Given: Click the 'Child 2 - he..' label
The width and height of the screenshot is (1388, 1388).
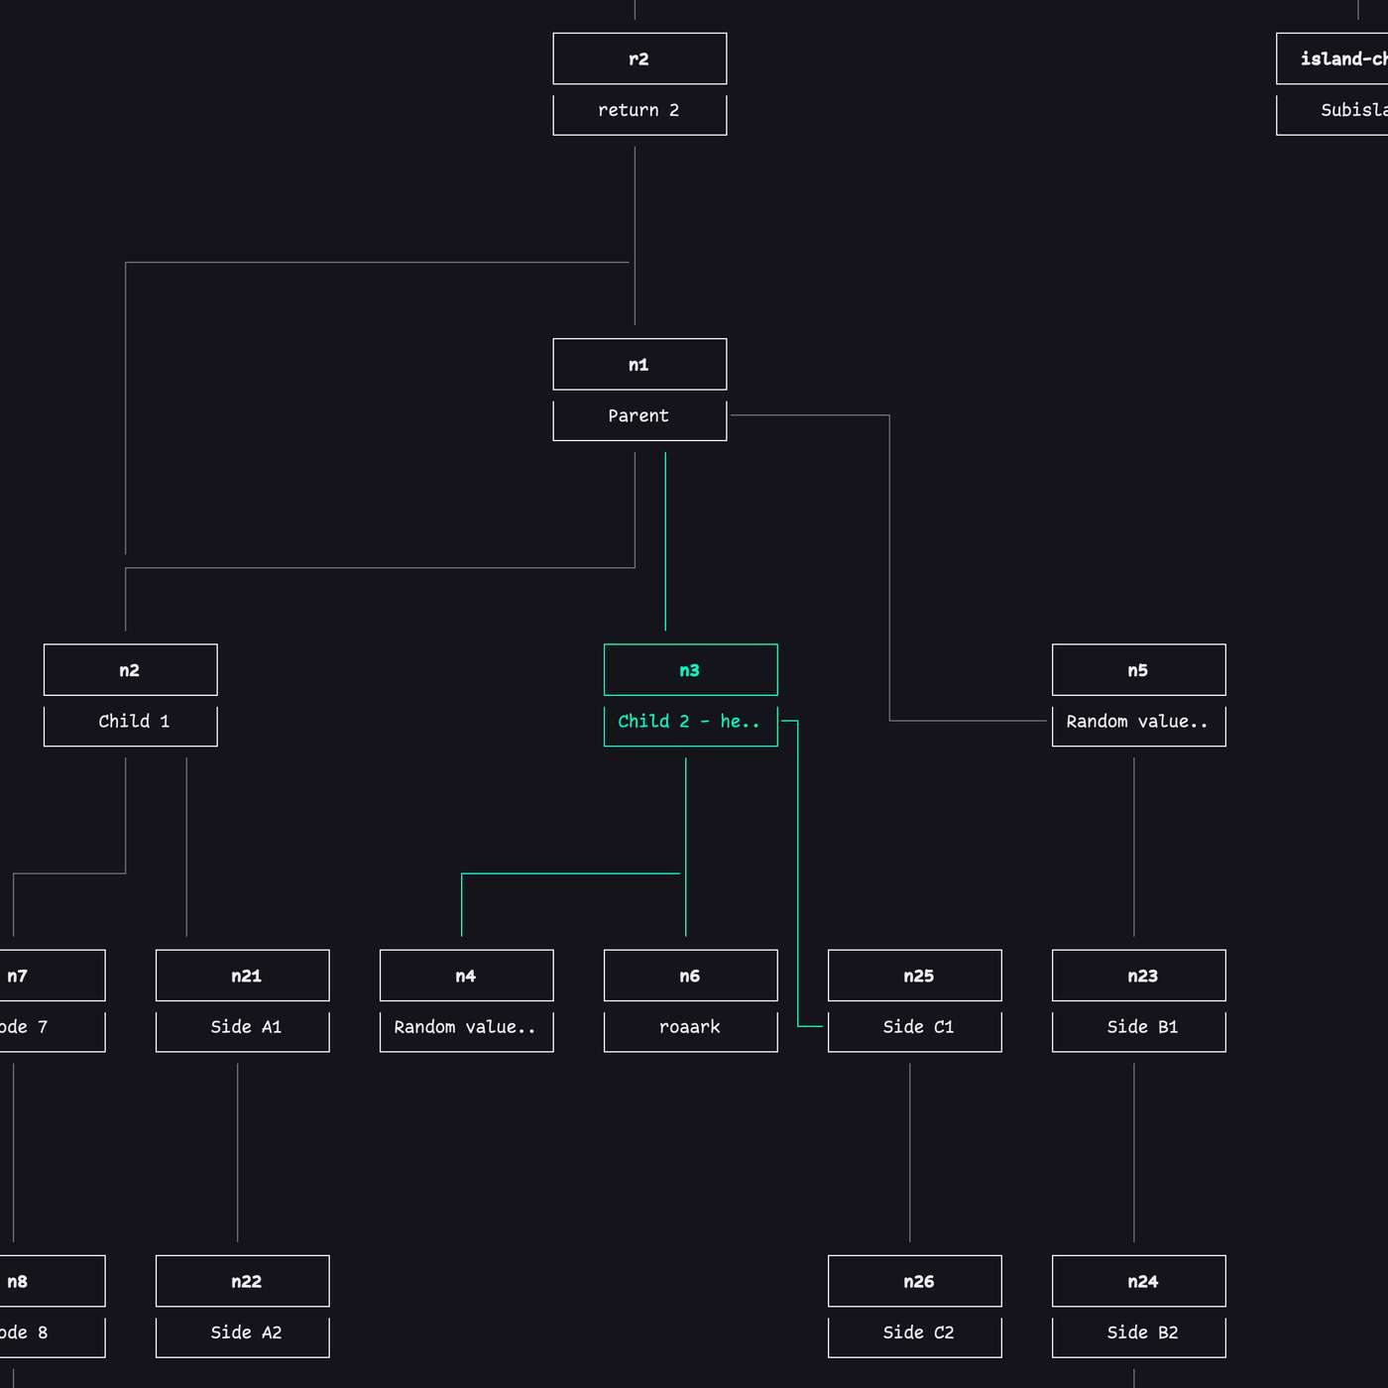Looking at the screenshot, I should 690,722.
